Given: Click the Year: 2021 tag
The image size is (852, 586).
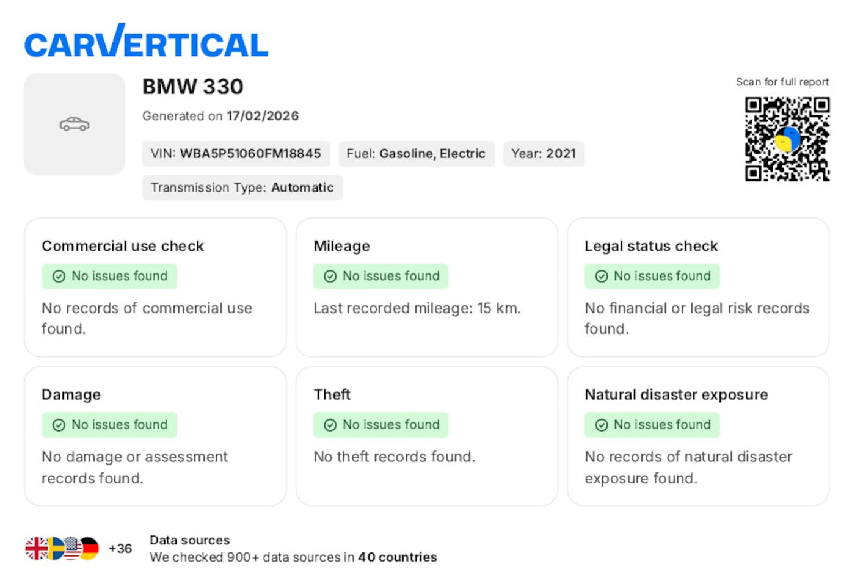Looking at the screenshot, I should [544, 154].
